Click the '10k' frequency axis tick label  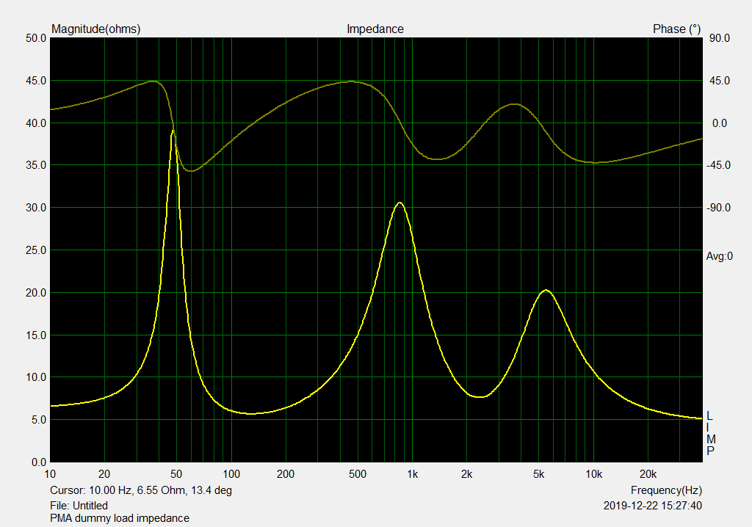click(593, 475)
